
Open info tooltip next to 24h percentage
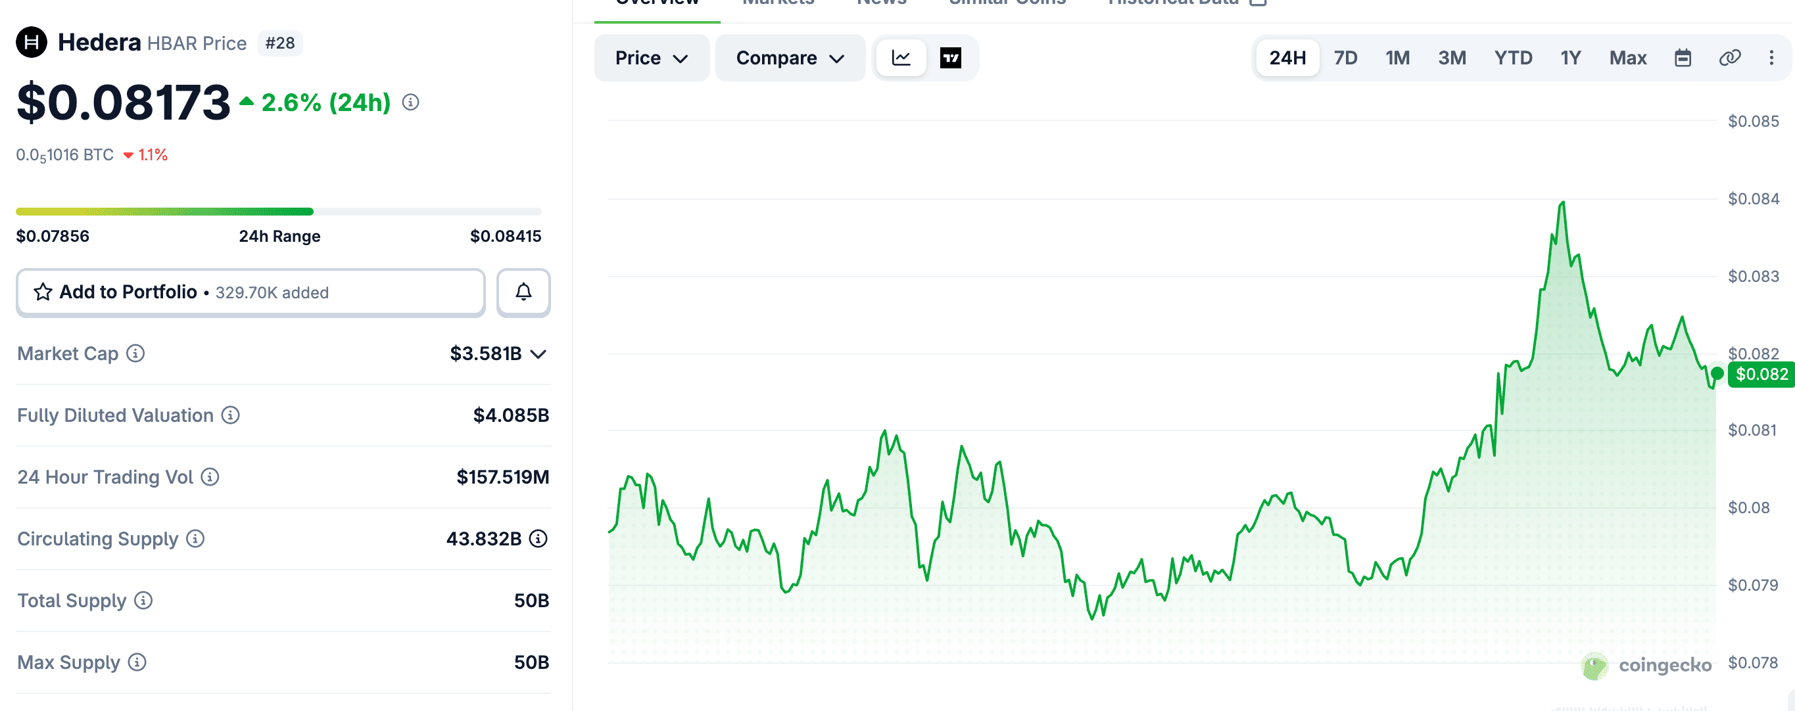click(411, 103)
